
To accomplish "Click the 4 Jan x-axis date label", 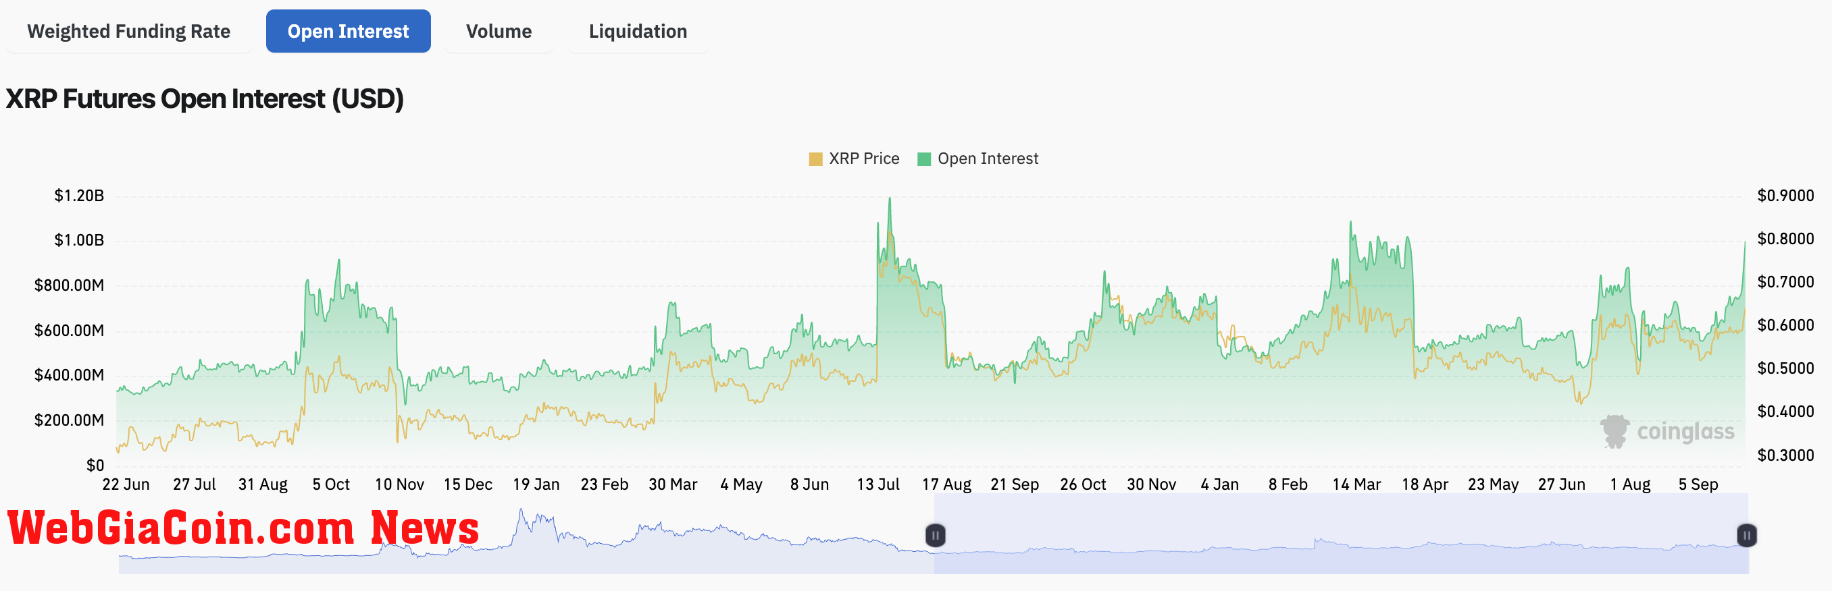I will (x=1219, y=484).
